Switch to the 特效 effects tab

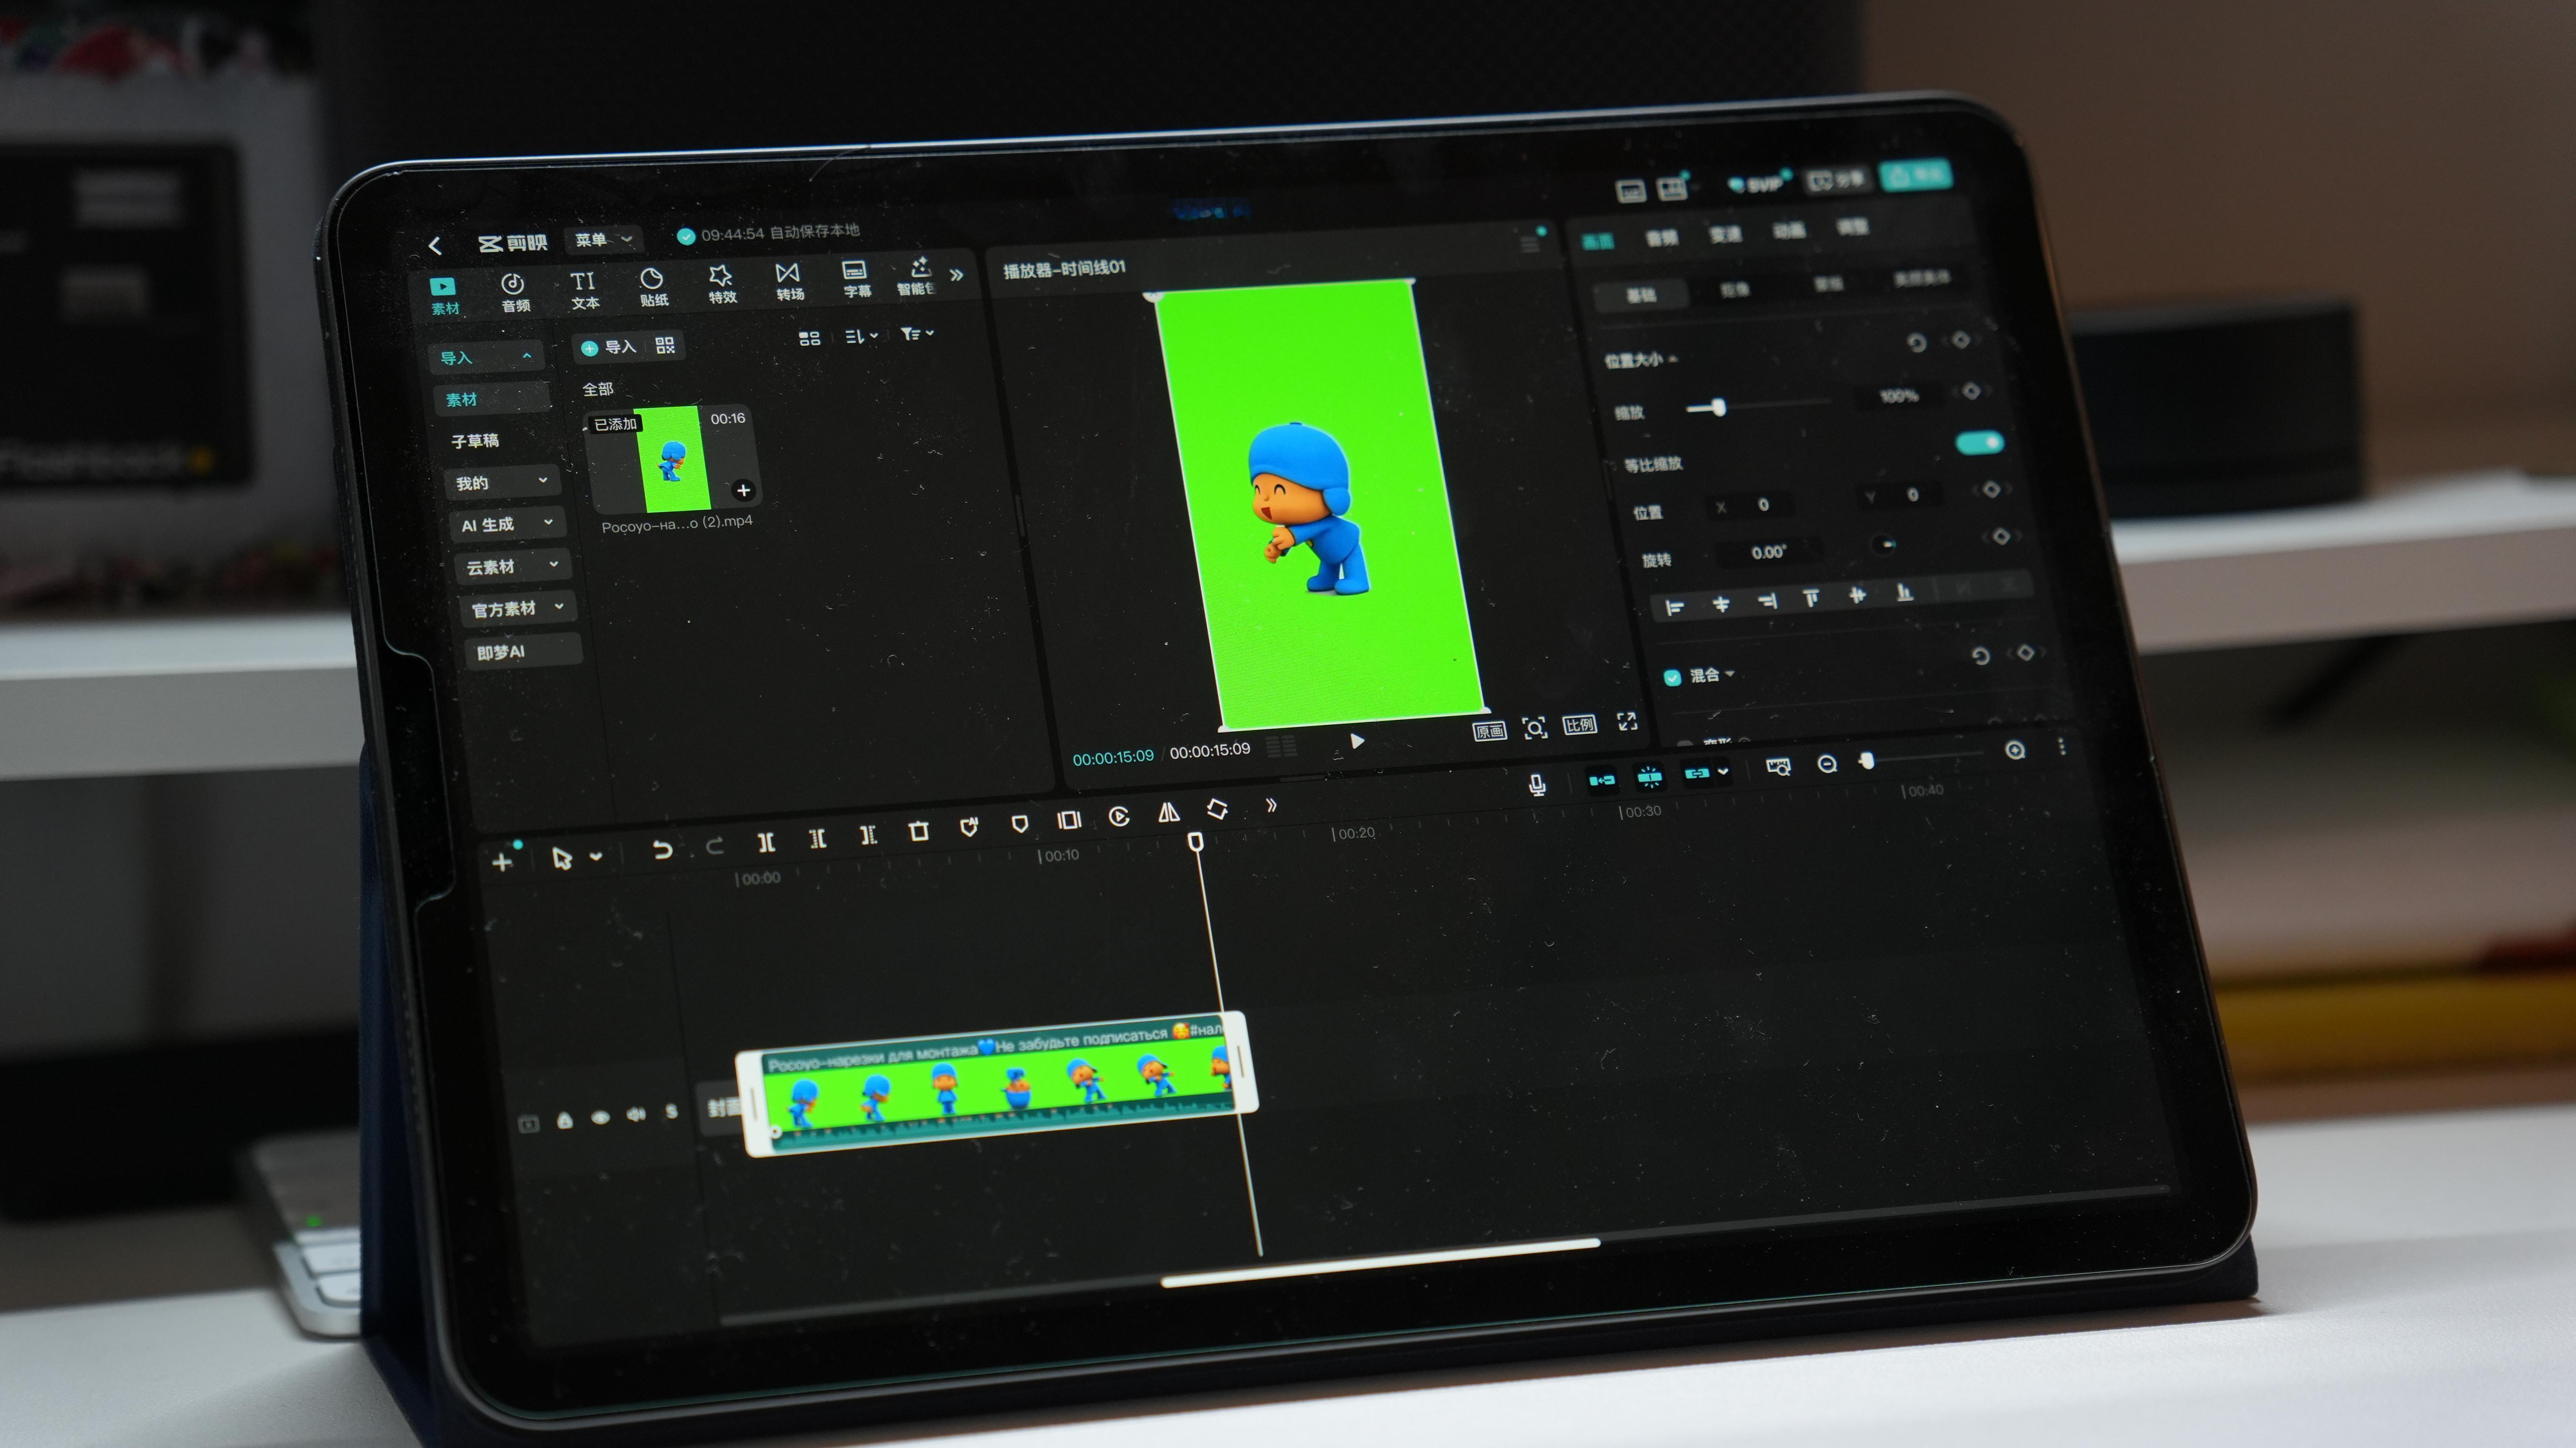click(721, 284)
